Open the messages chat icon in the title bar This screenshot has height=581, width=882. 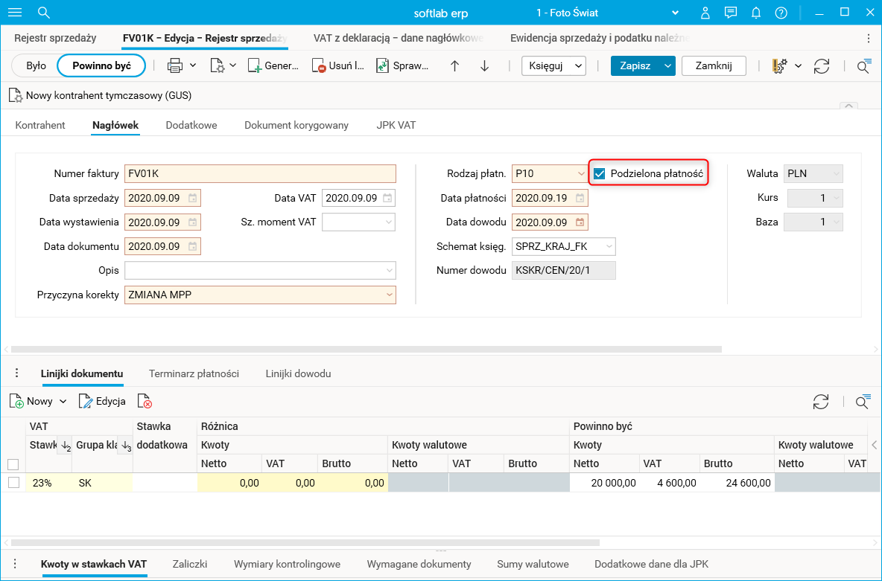(x=731, y=13)
